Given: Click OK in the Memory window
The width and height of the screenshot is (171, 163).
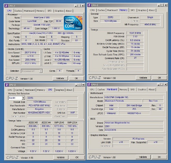Looking at the screenshot, I should click(159, 78).
